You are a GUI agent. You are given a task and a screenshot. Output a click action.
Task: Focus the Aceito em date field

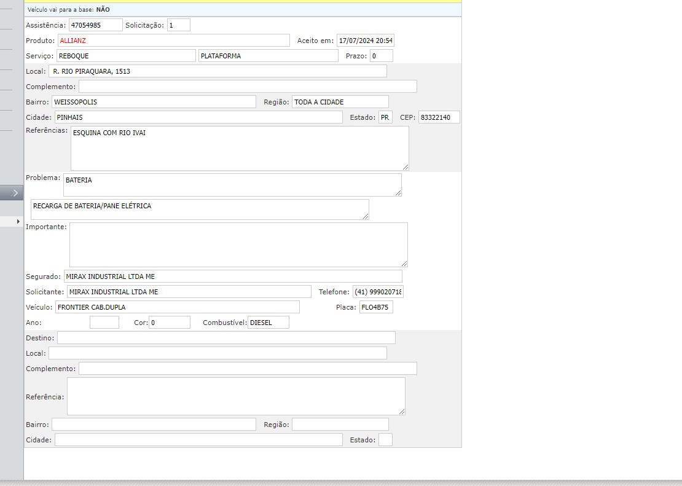click(x=365, y=41)
